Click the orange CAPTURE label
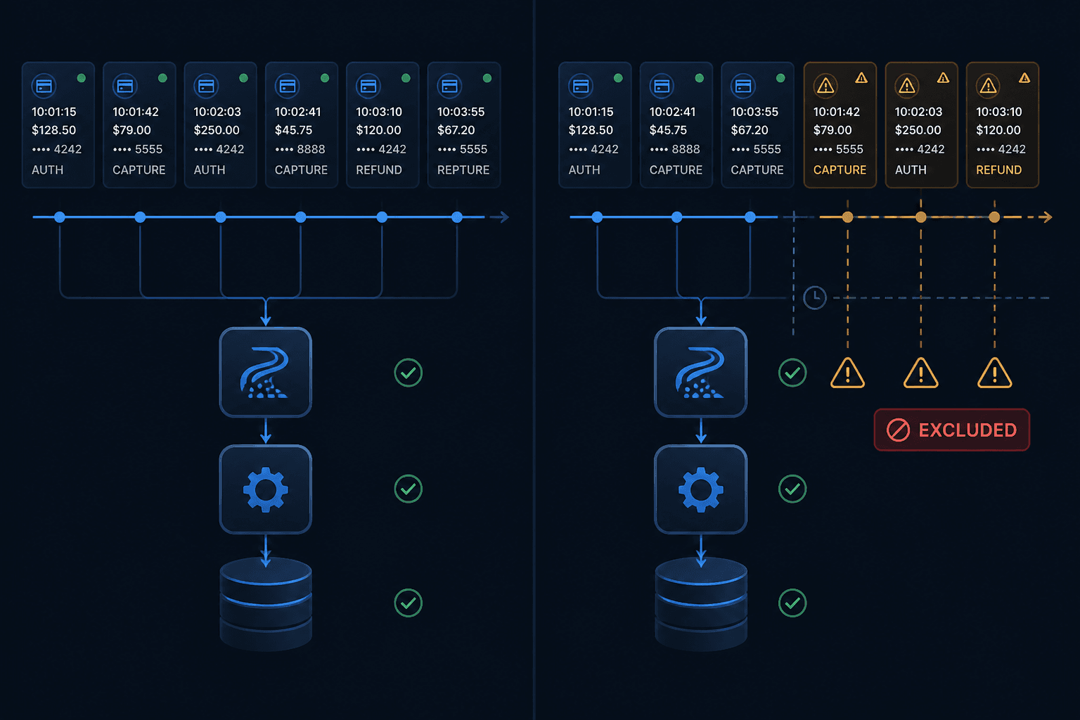 840,170
